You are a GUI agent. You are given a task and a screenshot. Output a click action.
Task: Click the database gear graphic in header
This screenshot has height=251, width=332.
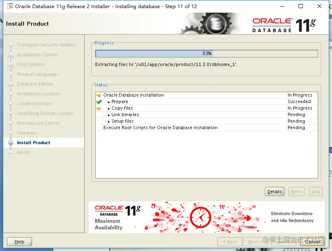[216, 23]
